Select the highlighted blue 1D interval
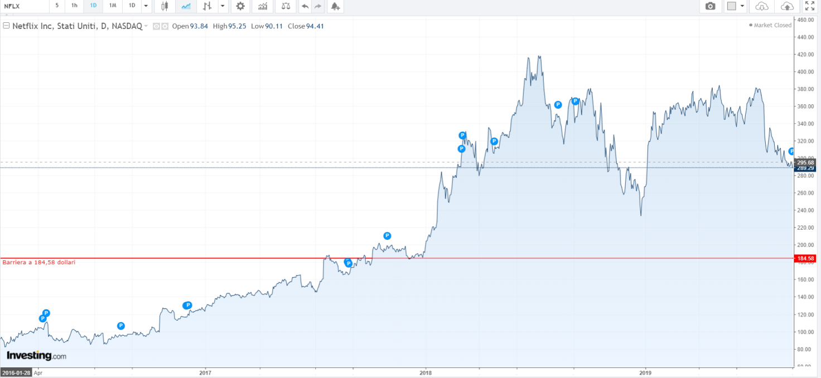This screenshot has width=821, height=378. [93, 6]
